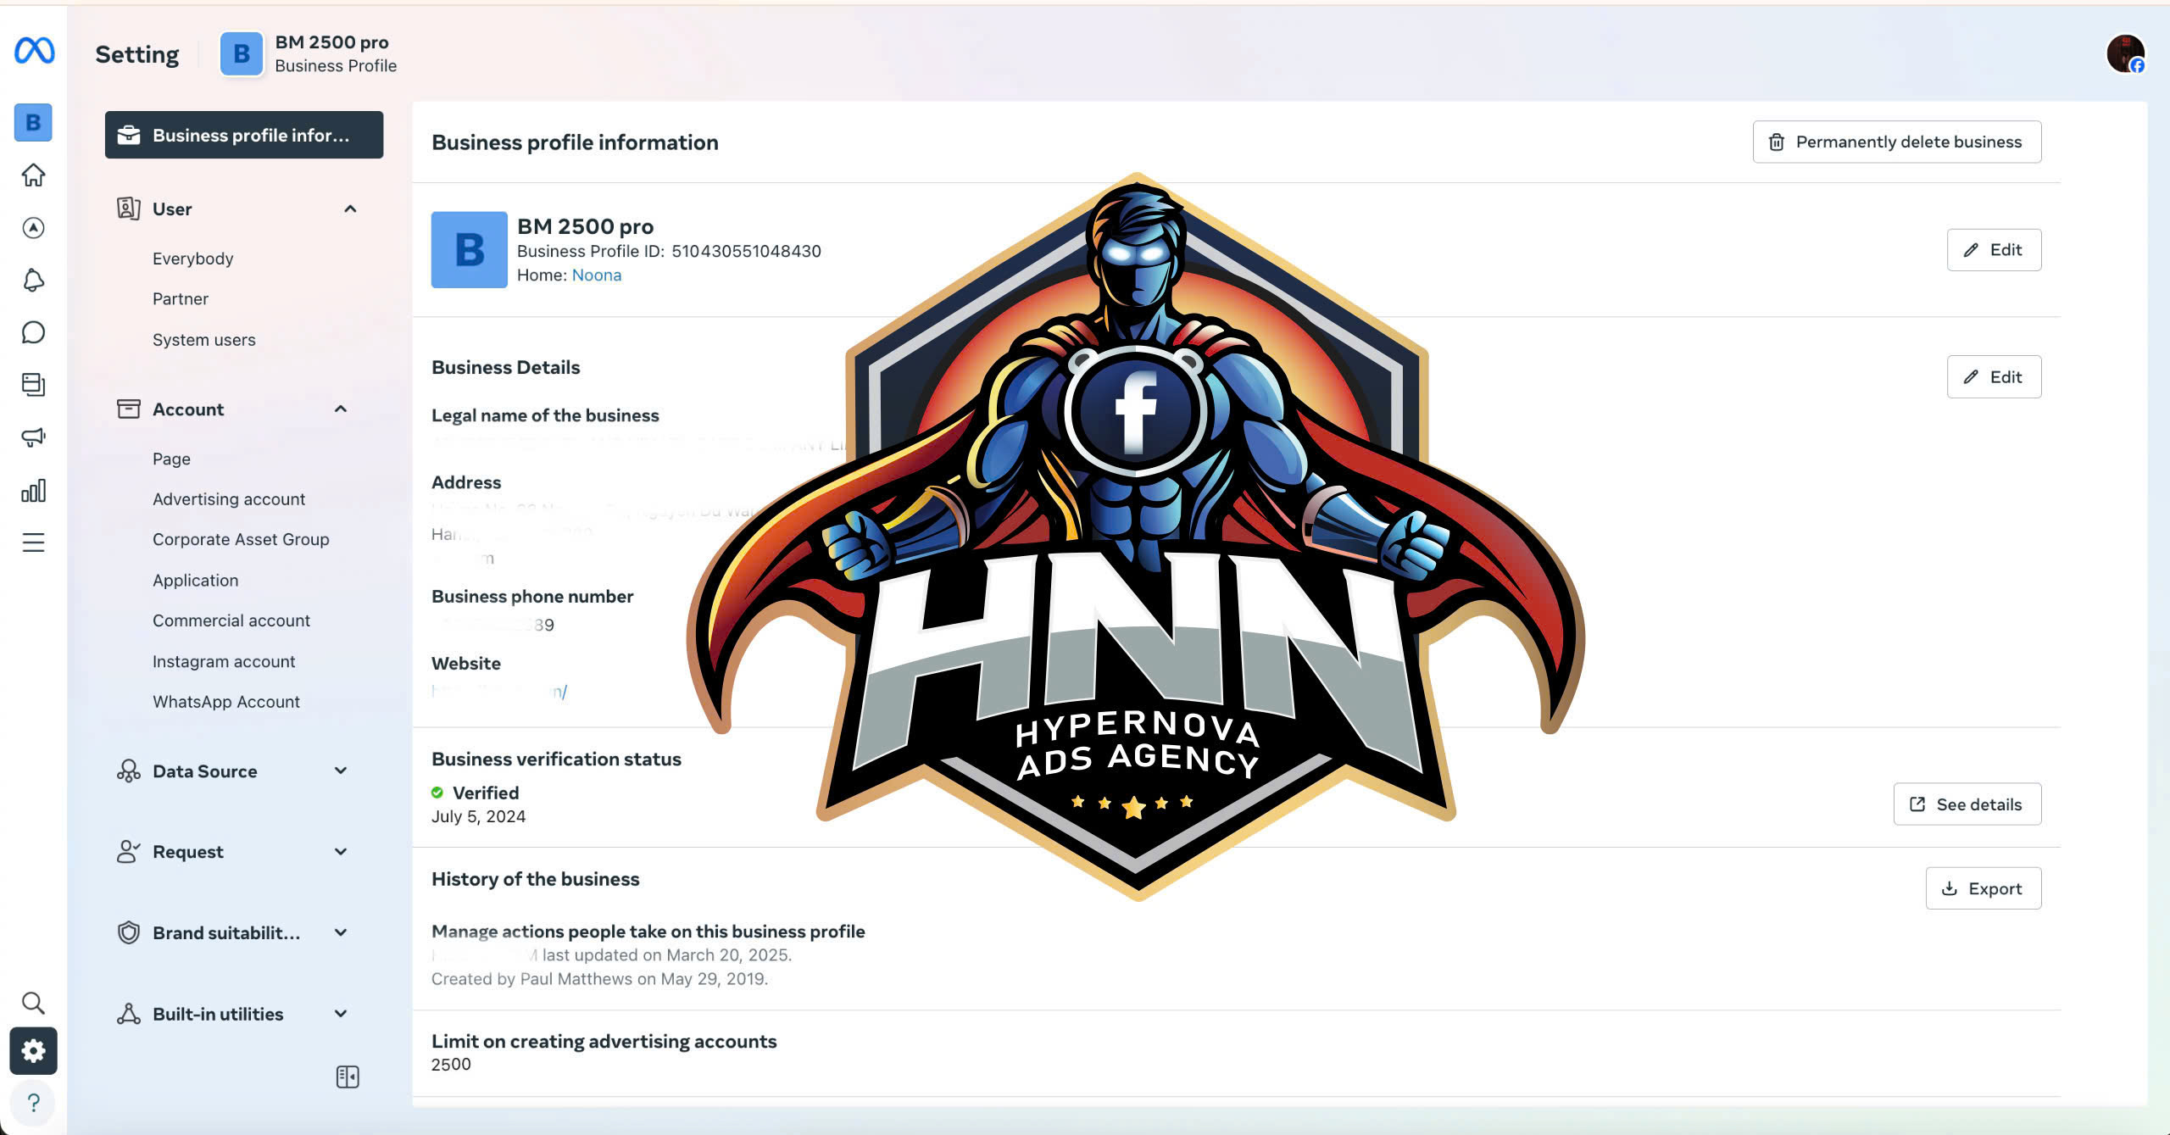Go to Home via house icon
The width and height of the screenshot is (2170, 1135).
(x=33, y=175)
